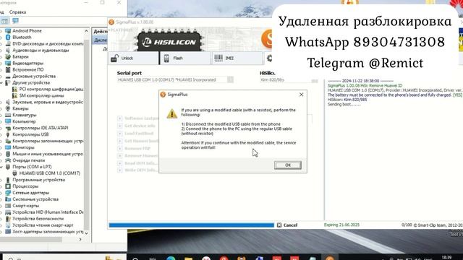Select the Клавиатуры category
Viewport: 463px width, 260px height.
[x=24, y=115]
